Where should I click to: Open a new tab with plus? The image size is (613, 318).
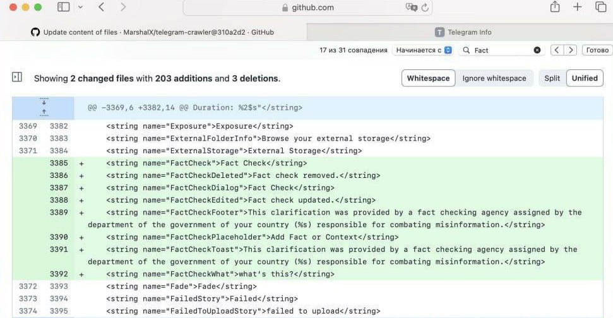(x=578, y=7)
